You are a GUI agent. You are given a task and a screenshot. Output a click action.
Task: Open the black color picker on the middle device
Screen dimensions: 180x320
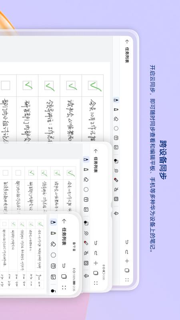86,223
